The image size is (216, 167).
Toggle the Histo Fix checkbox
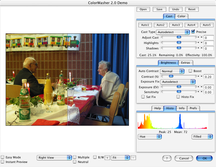(x=178, y=97)
